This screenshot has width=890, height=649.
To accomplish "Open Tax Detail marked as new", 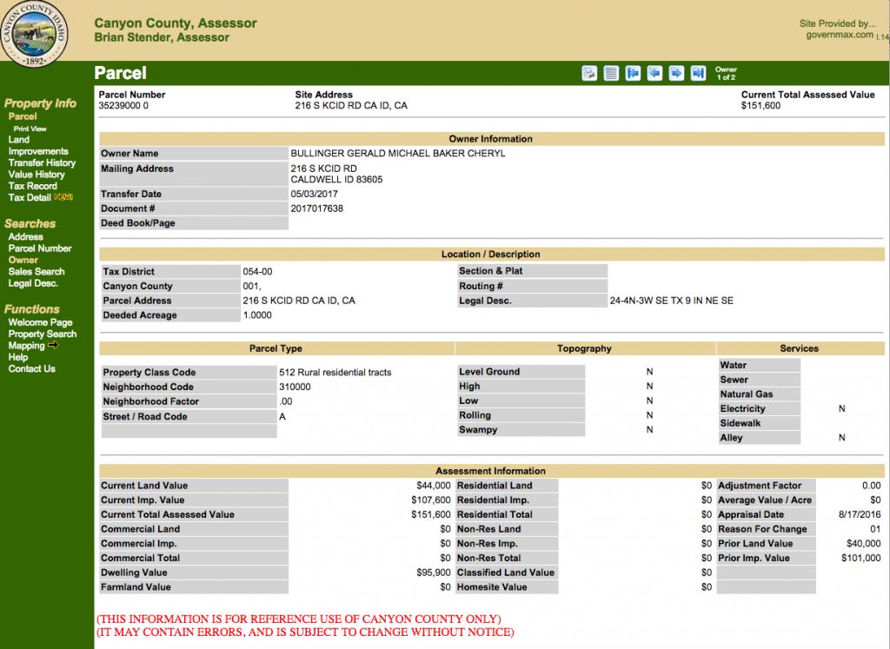I will (x=30, y=198).
